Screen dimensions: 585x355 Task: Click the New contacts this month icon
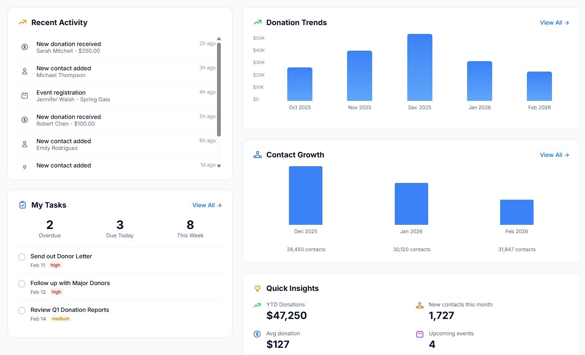(420, 305)
